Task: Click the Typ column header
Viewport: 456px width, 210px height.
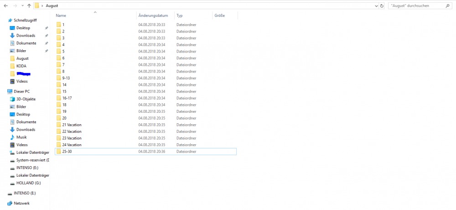Action: (180, 16)
